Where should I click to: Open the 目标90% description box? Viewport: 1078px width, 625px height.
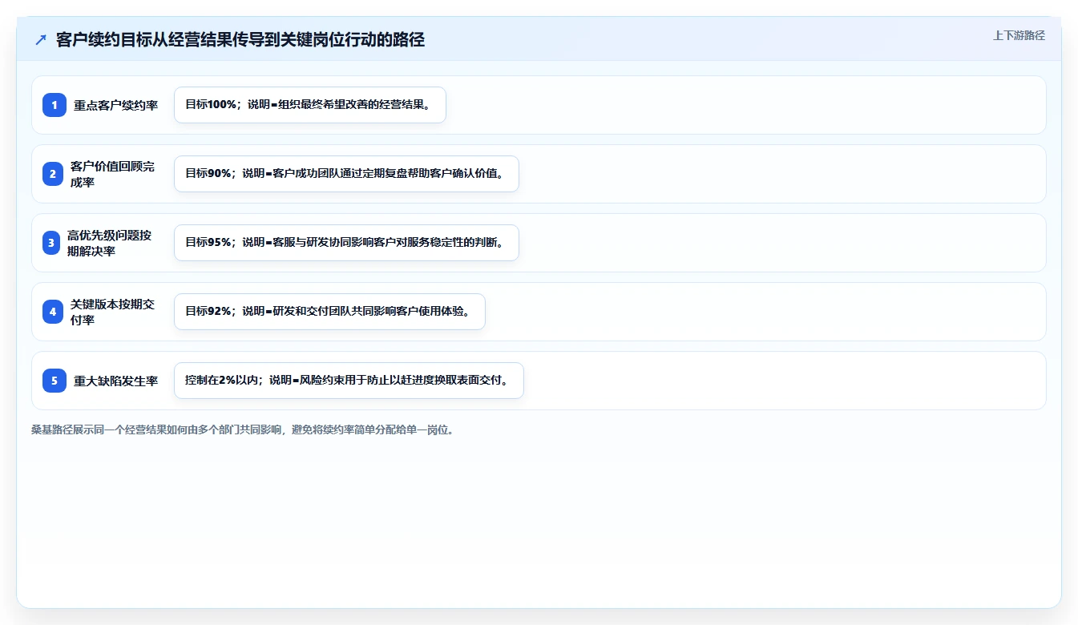[346, 174]
